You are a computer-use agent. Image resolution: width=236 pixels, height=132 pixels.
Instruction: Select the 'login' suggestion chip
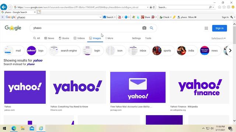click(x=93, y=51)
